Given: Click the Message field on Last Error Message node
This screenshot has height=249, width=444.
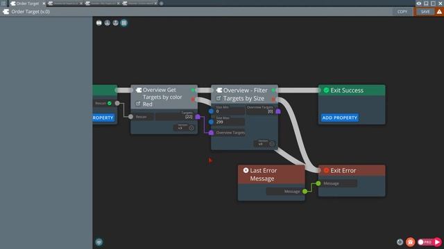Looking at the screenshot, I should point(284,192).
